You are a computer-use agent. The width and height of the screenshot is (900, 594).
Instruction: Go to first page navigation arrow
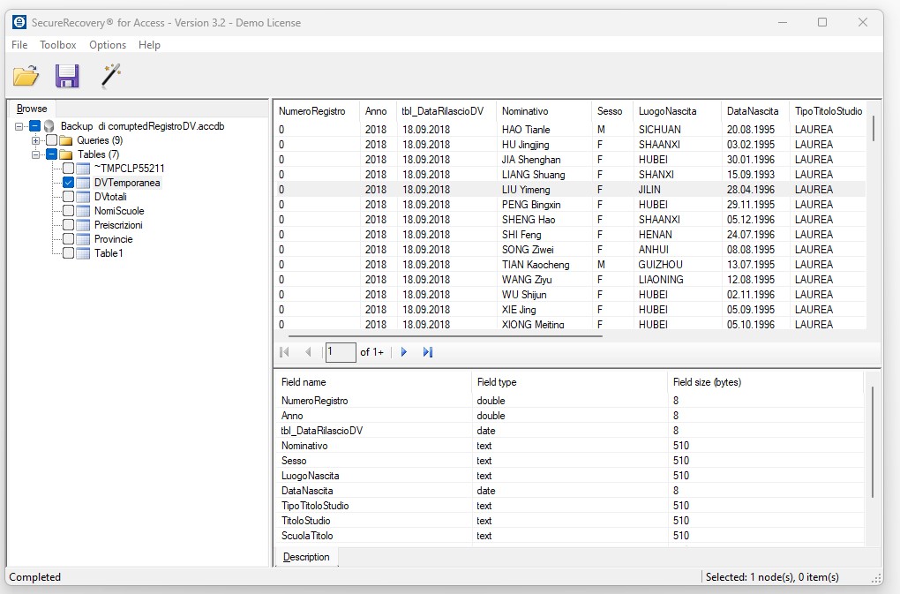(x=284, y=352)
